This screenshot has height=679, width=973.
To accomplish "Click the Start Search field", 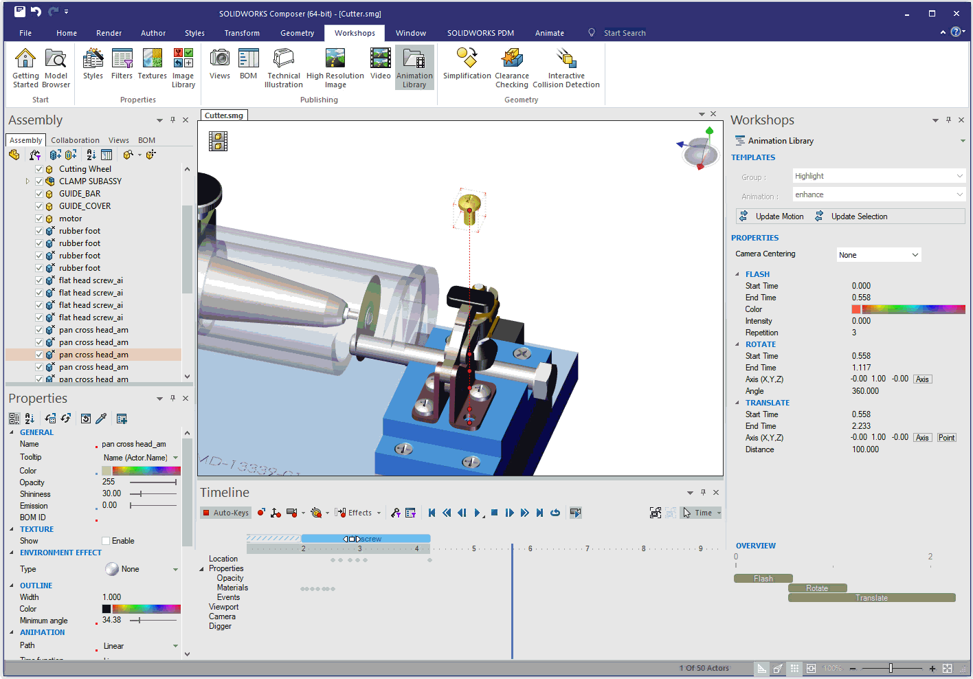I will (625, 33).
